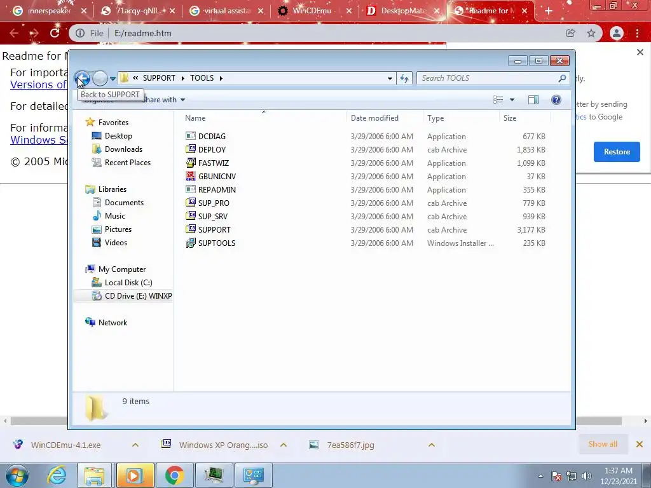Open Chrome three-dot menu

(x=637, y=33)
